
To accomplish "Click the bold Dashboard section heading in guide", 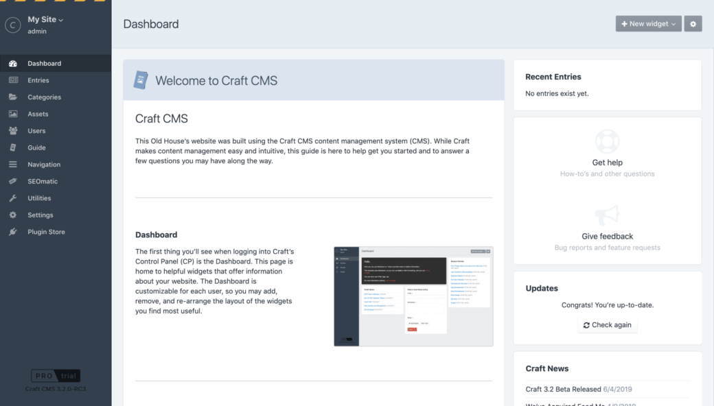I will [x=157, y=235].
